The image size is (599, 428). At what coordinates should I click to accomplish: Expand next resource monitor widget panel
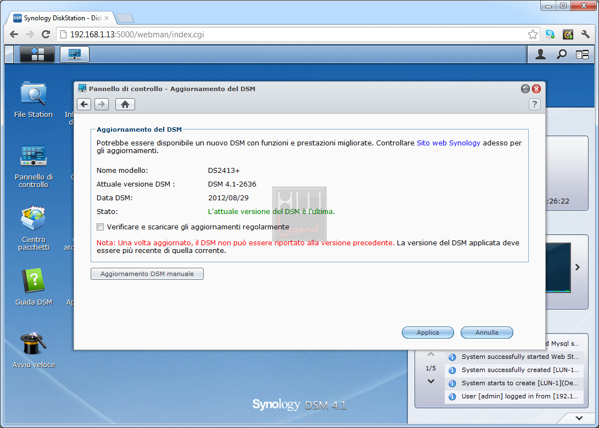(578, 267)
